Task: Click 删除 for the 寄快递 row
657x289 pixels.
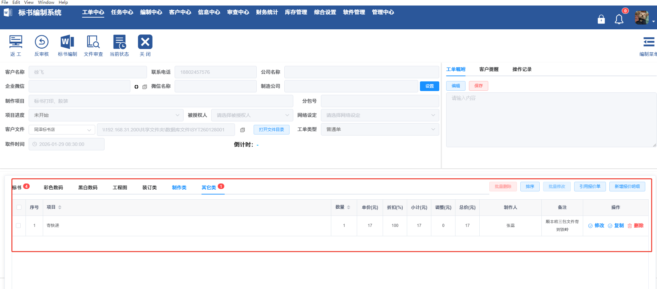Action: pyautogui.click(x=636, y=226)
